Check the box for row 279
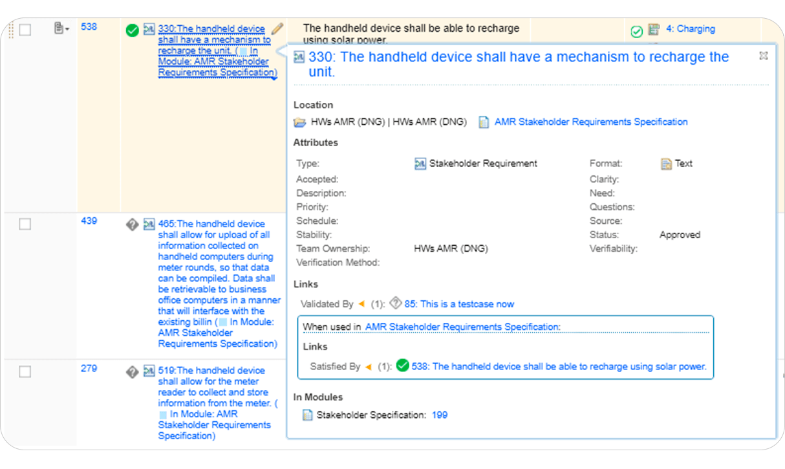785x469 pixels. 25,371
